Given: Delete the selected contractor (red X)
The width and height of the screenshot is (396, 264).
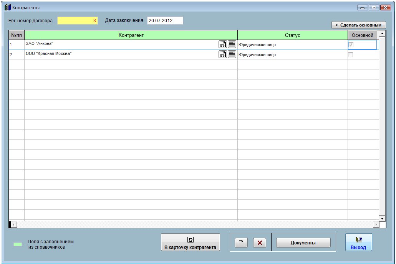Looking at the screenshot, I should coord(260,243).
